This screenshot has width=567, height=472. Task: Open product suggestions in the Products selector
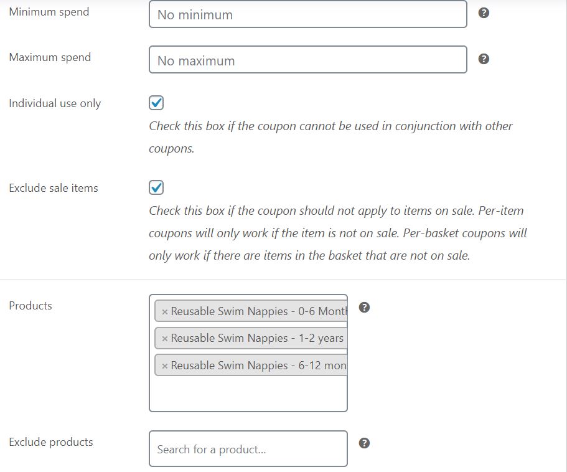[249, 392]
